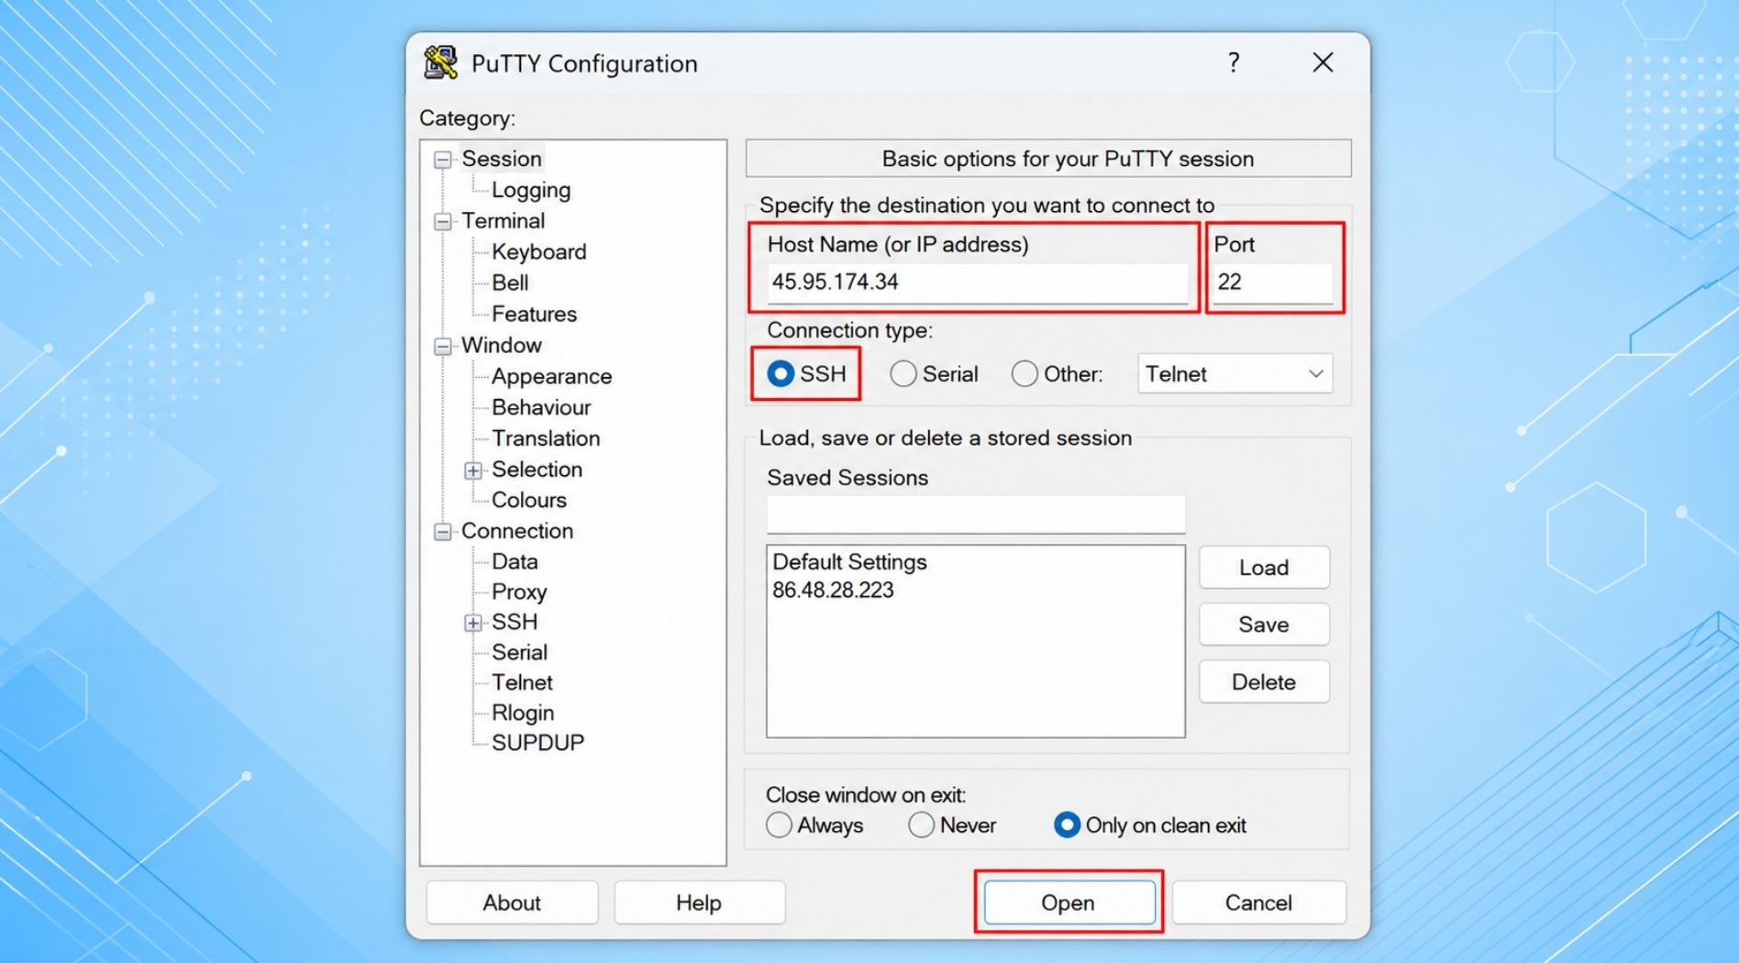This screenshot has width=1739, height=963.
Task: Collapse the Connection tree node
Action: pyautogui.click(x=443, y=532)
